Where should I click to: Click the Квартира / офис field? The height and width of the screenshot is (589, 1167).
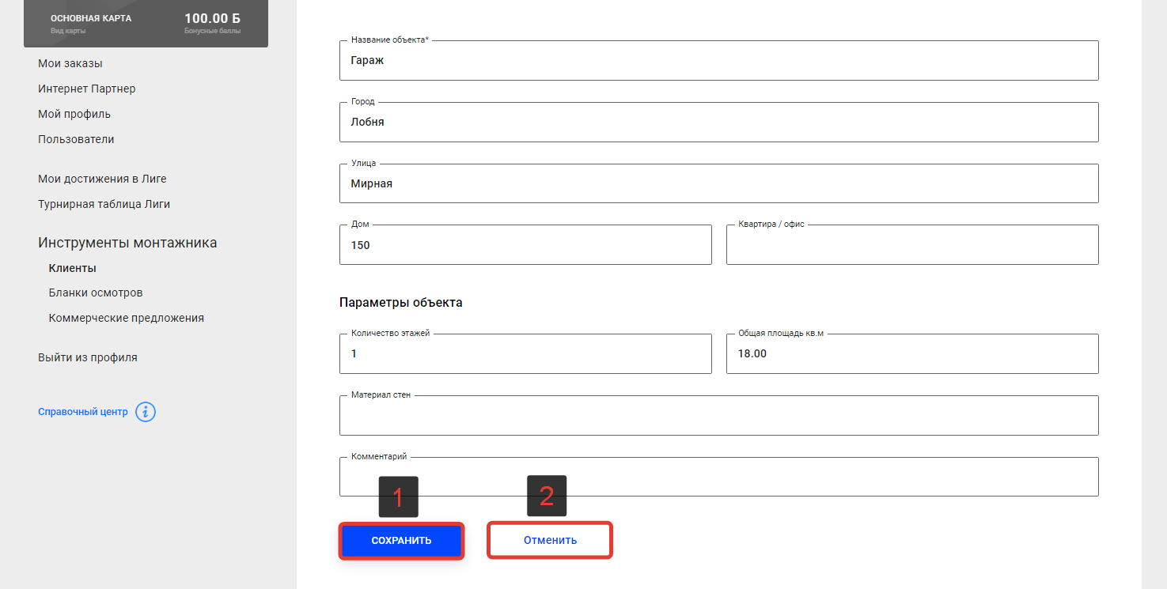click(x=912, y=245)
